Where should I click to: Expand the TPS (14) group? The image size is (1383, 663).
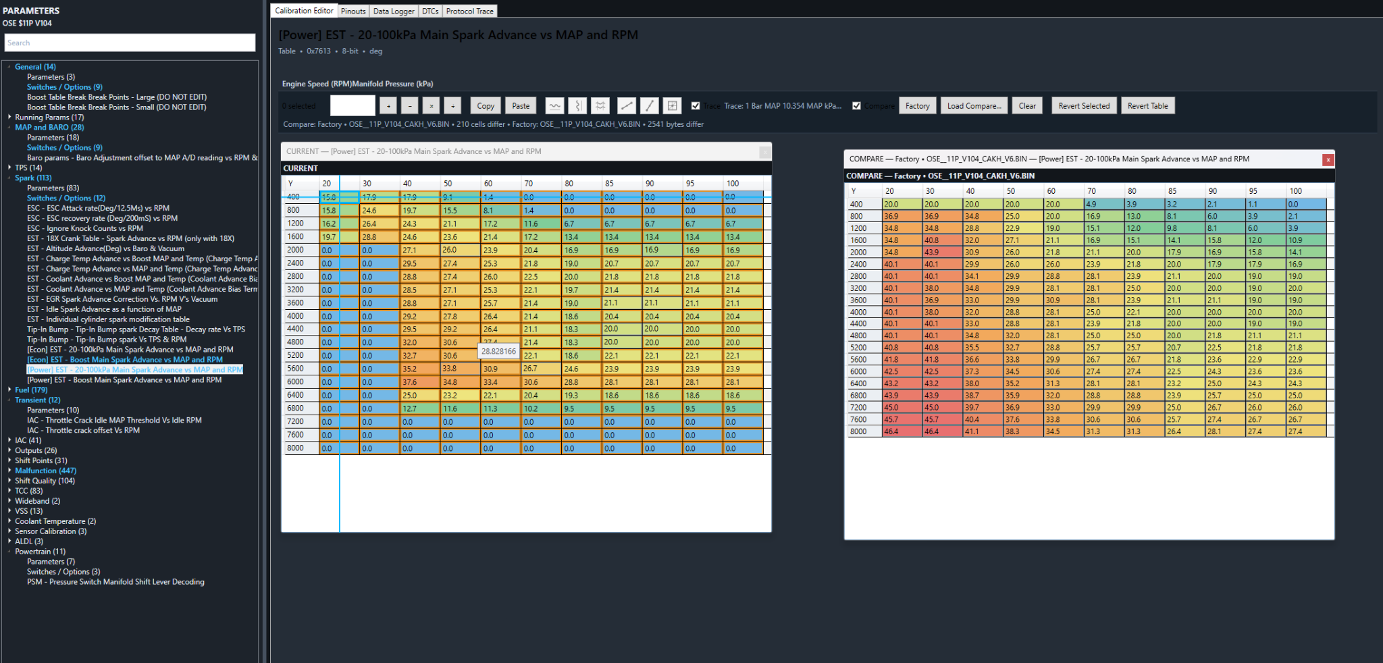tap(9, 167)
